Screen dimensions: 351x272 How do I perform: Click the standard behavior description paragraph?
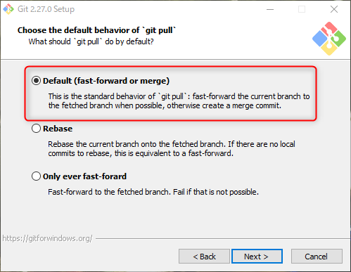click(x=179, y=101)
